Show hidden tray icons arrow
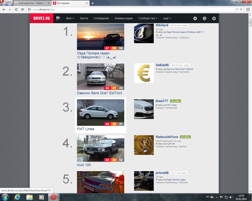 point(217,197)
